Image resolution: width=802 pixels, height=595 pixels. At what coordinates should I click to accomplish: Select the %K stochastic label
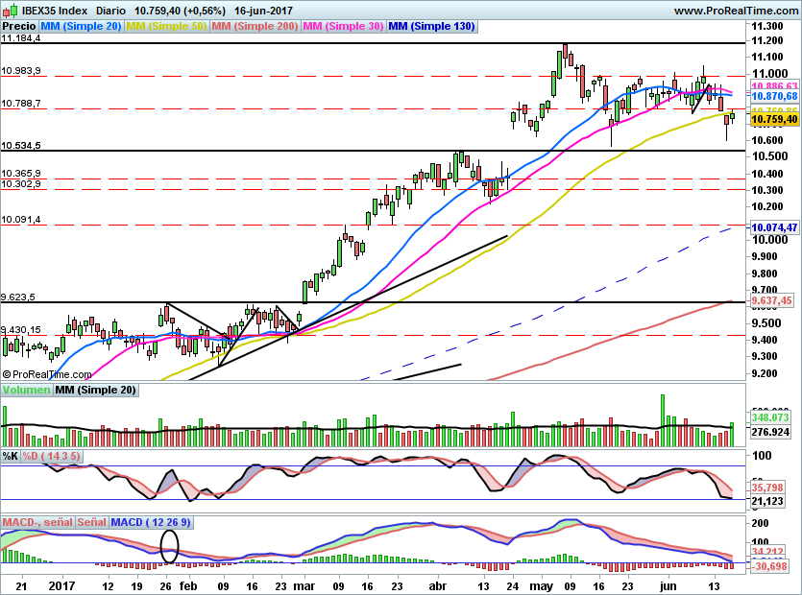pos(11,456)
